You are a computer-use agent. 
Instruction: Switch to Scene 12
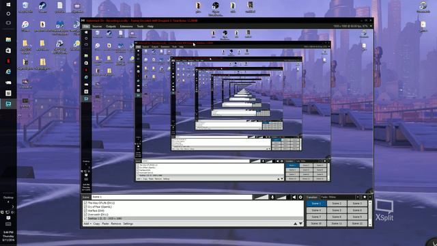[x=357, y=223]
